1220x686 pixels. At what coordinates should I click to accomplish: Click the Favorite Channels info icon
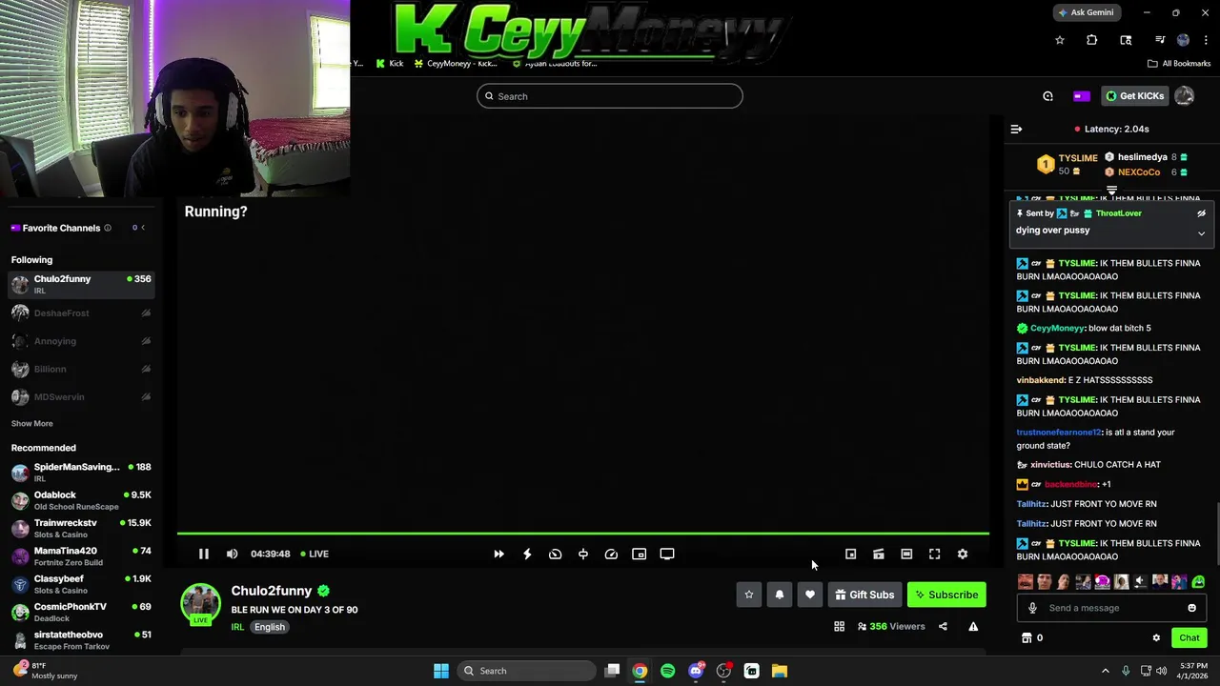click(108, 228)
